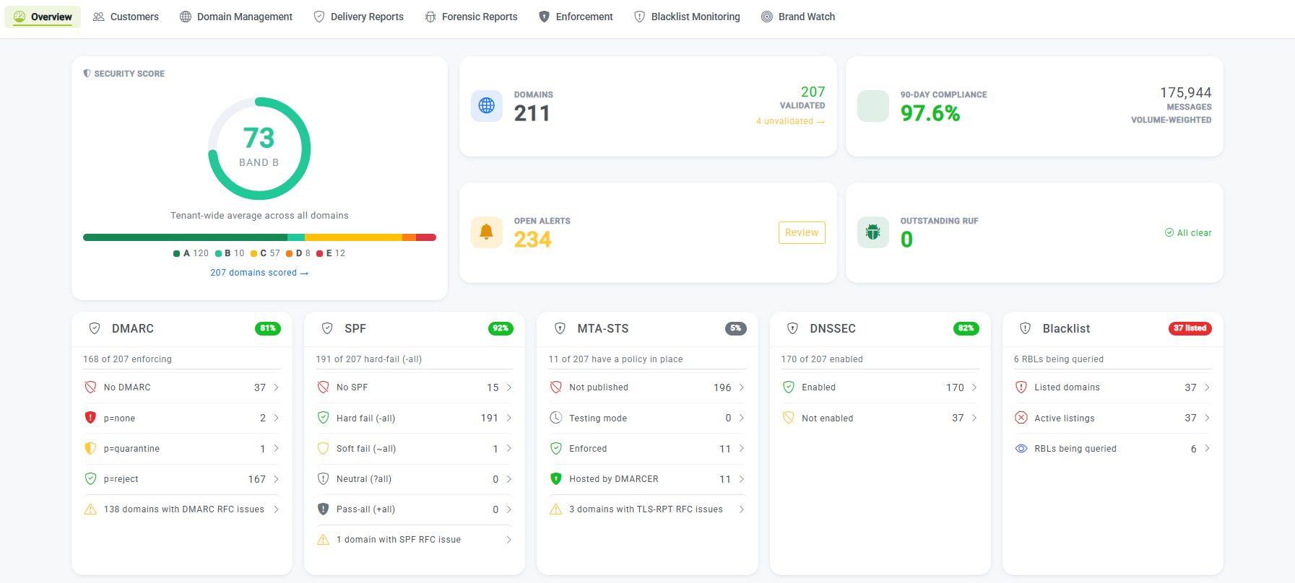
Task: Click the red E legend dot
Action: [319, 253]
